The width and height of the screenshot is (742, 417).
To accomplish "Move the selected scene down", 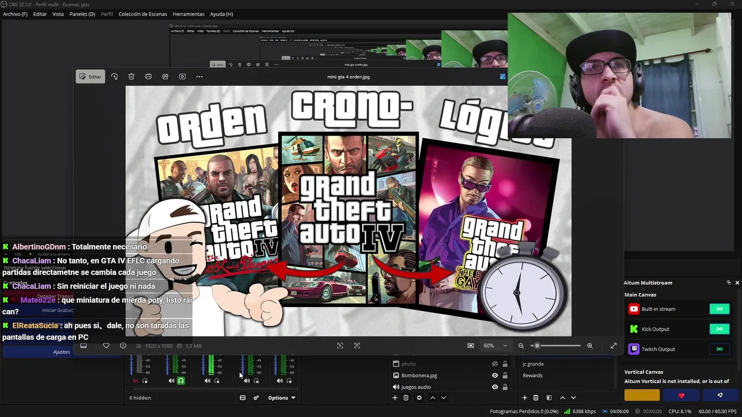I will (573, 398).
